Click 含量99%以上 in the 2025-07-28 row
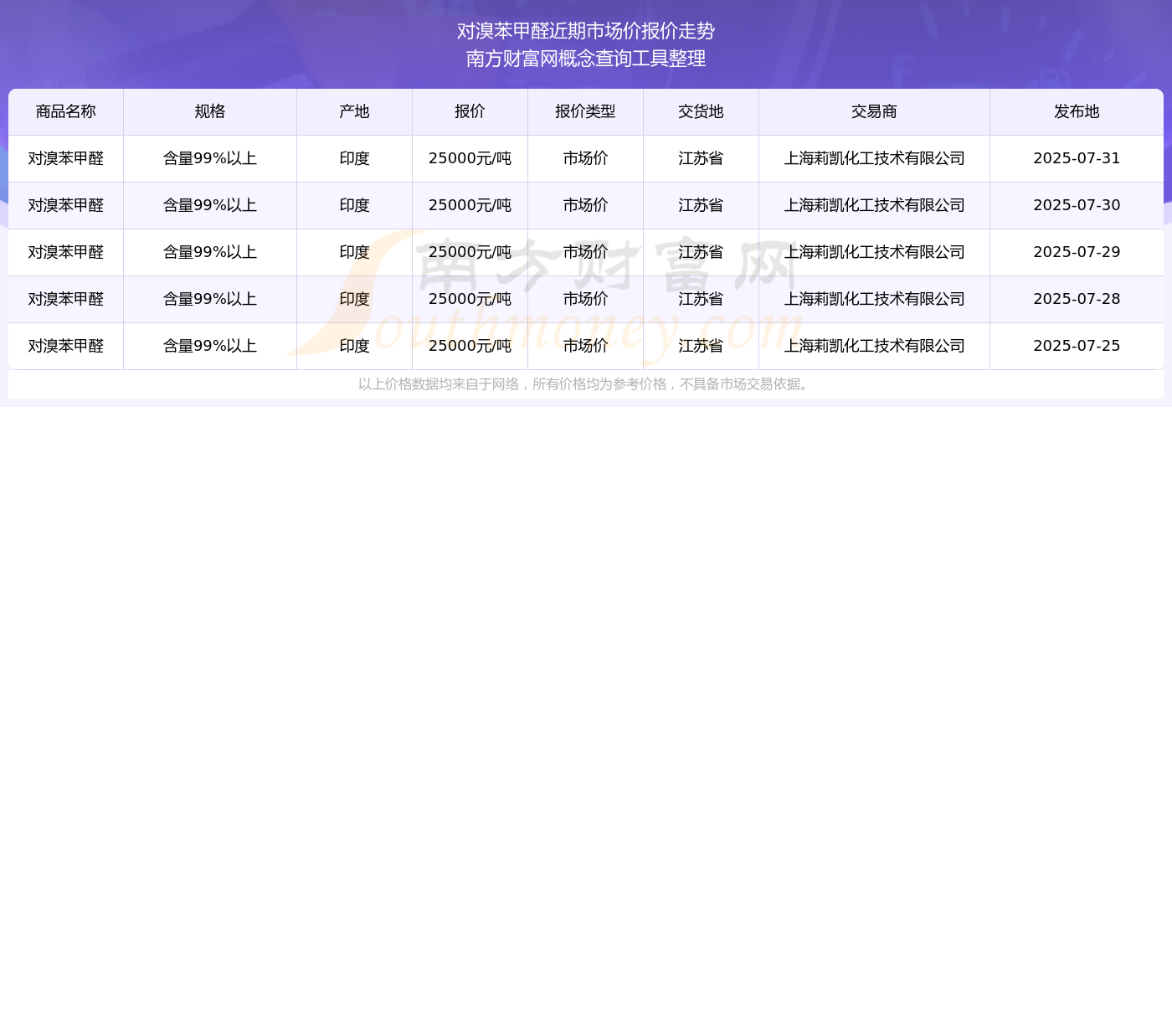This screenshot has height=1009, width=1172. pos(210,299)
